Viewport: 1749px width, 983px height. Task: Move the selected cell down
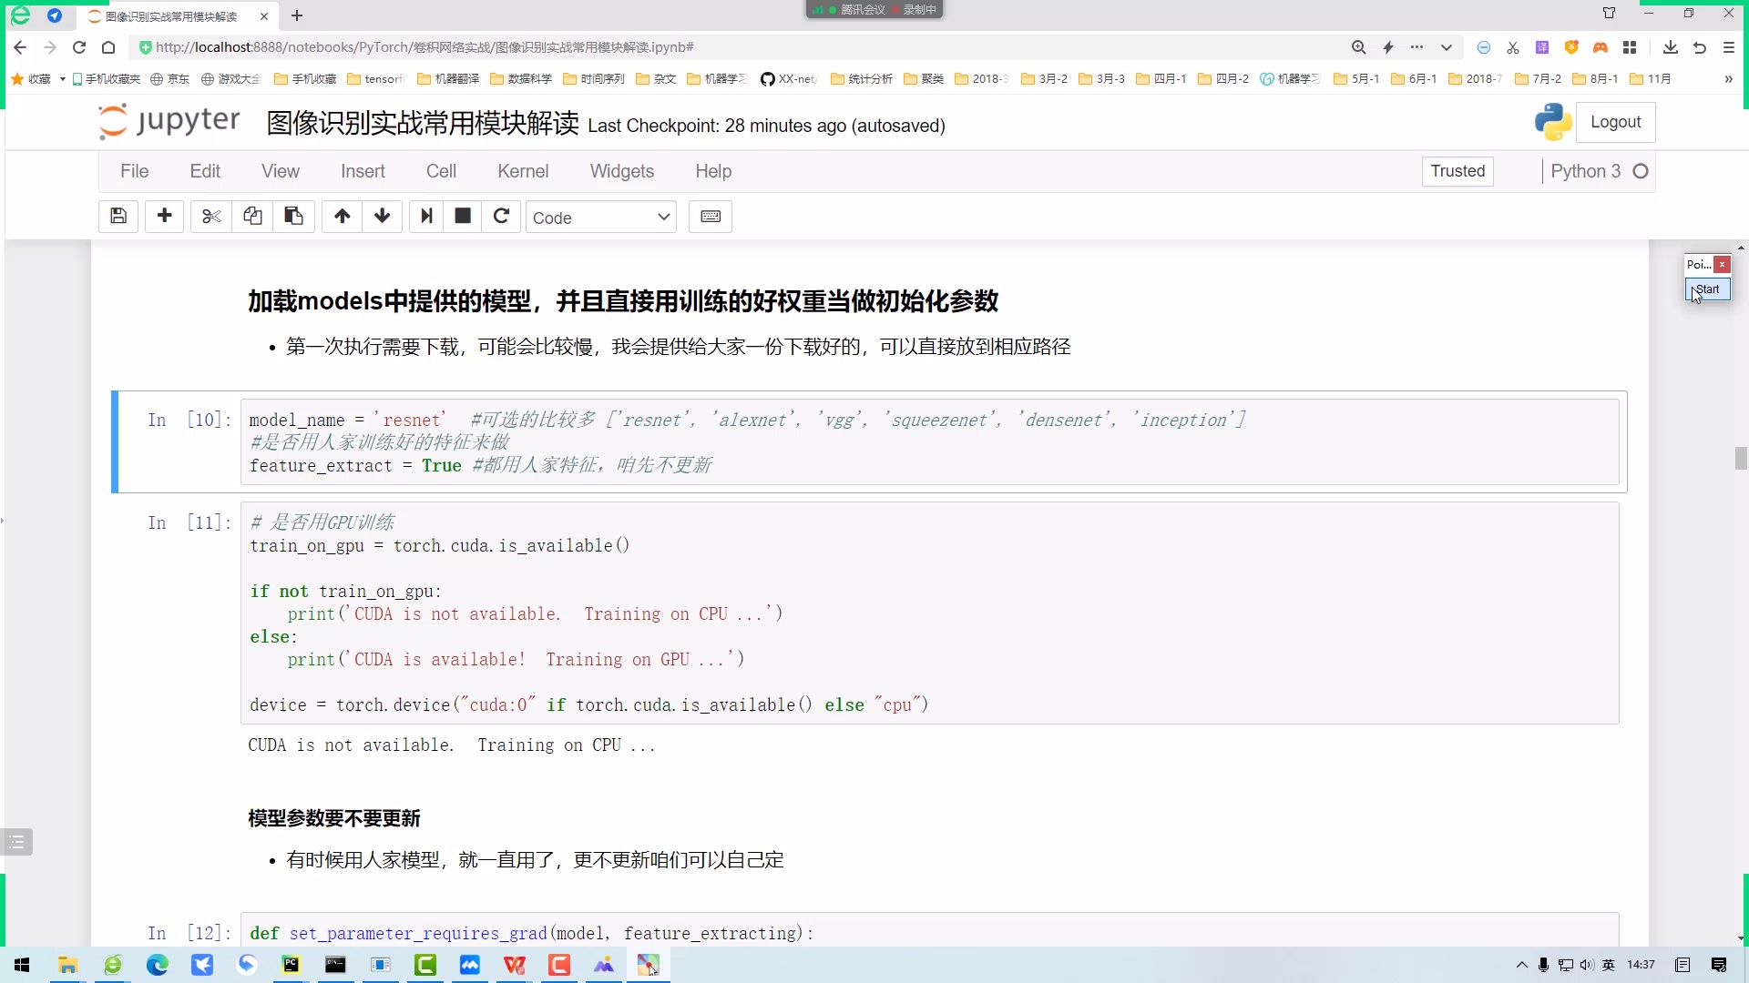[382, 217]
